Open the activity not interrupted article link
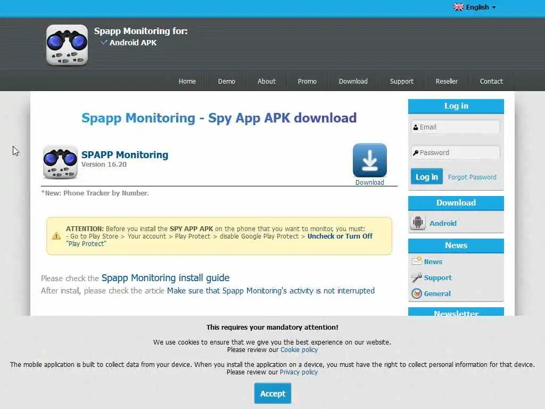The height and width of the screenshot is (409, 545). pyautogui.click(x=271, y=291)
